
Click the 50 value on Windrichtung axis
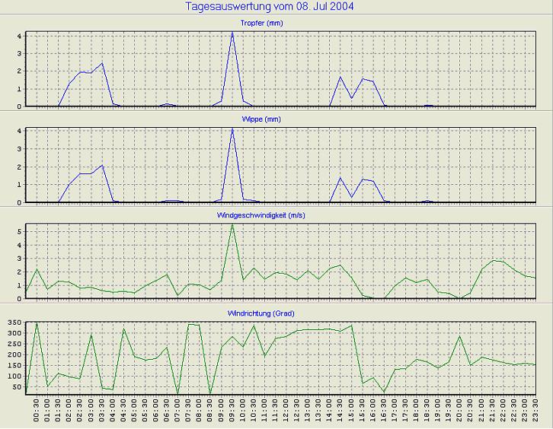[x=15, y=387]
